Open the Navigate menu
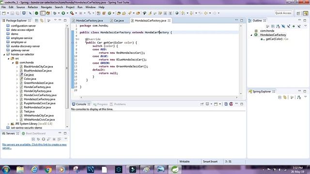 [x=46, y=7]
